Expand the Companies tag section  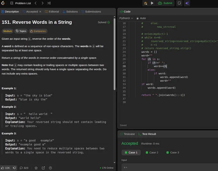38,31
